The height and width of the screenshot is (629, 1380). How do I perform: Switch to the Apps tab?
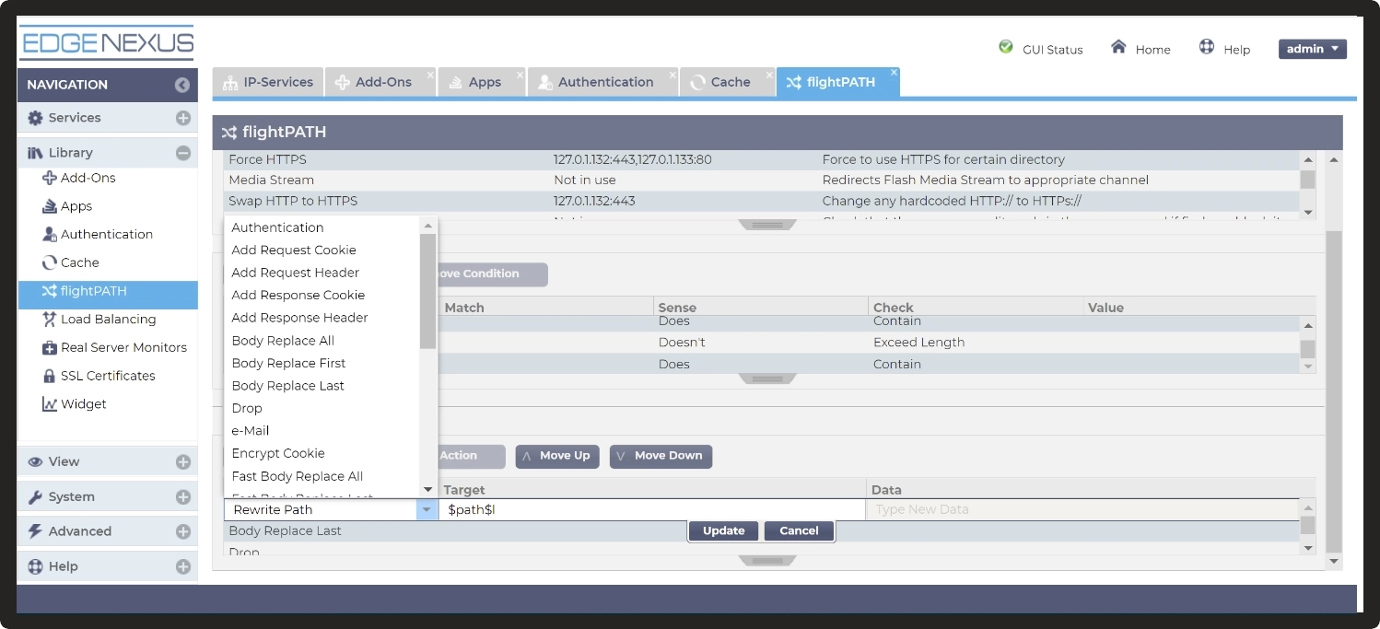481,82
